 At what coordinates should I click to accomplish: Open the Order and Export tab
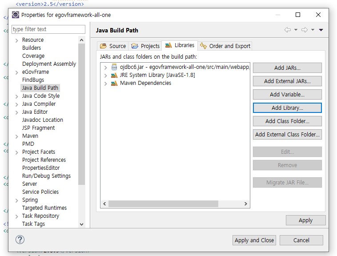(225, 46)
